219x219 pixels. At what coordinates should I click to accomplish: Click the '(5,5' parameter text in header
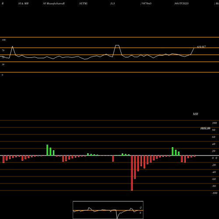(113, 4)
